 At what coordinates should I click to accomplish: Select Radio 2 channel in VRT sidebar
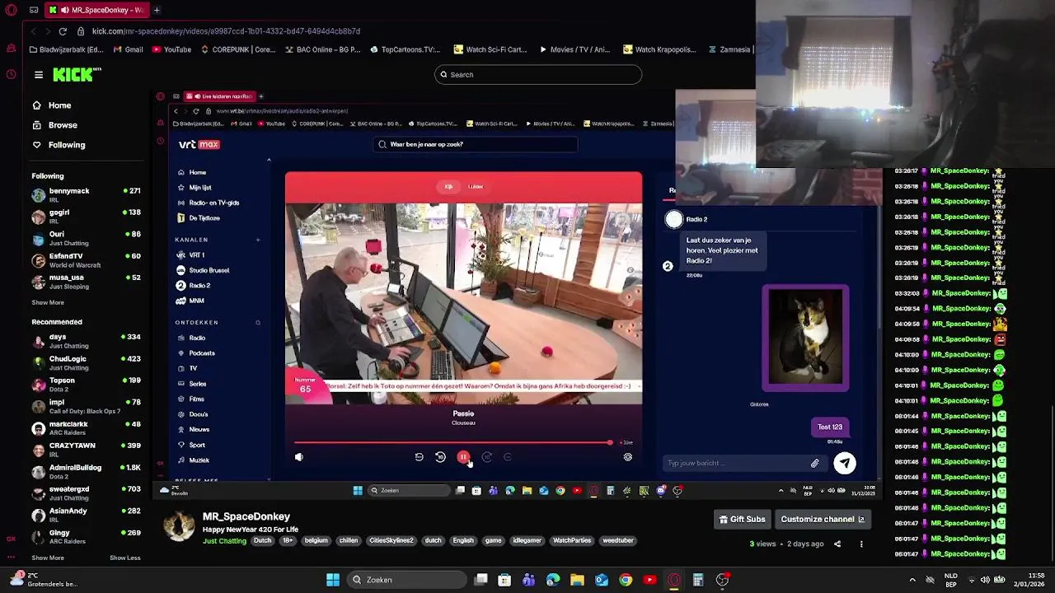point(199,286)
